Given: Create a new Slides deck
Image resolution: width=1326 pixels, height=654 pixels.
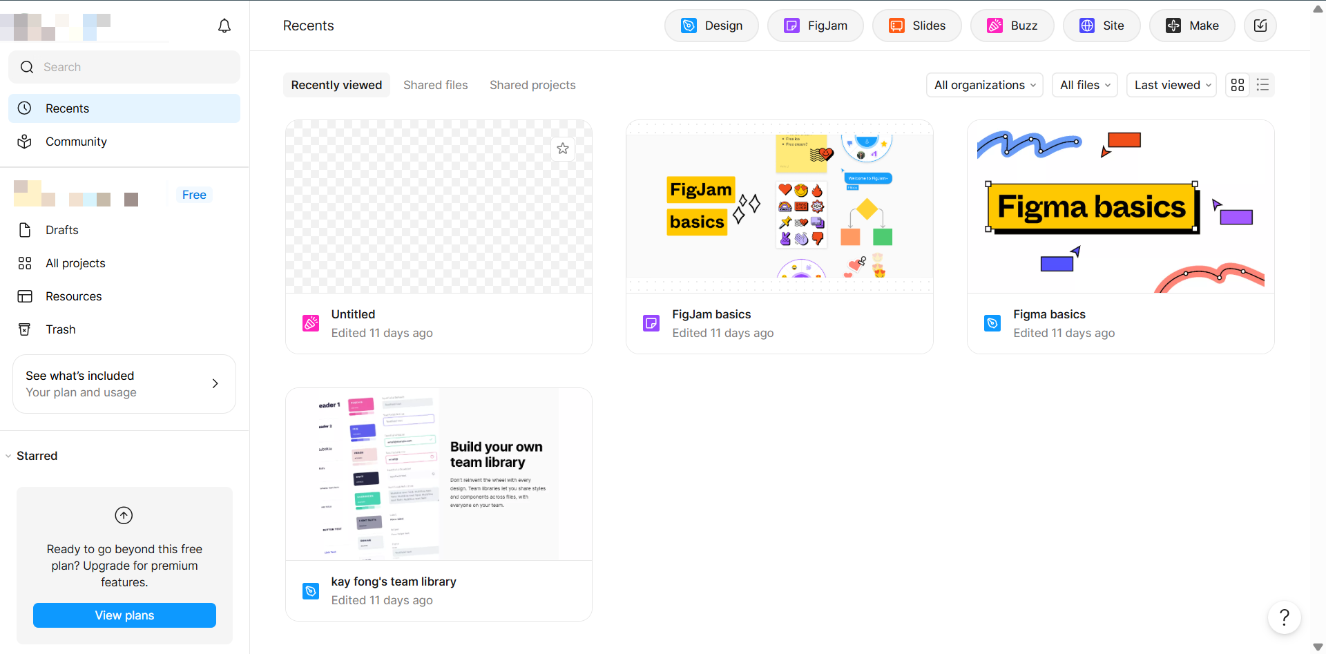Looking at the screenshot, I should 917,26.
